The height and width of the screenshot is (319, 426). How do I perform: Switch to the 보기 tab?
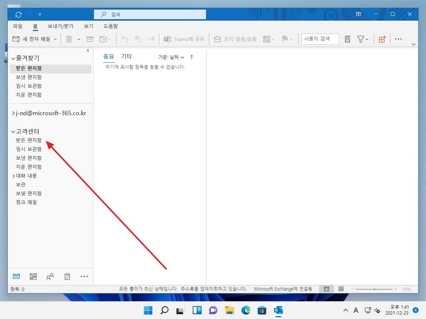click(89, 26)
